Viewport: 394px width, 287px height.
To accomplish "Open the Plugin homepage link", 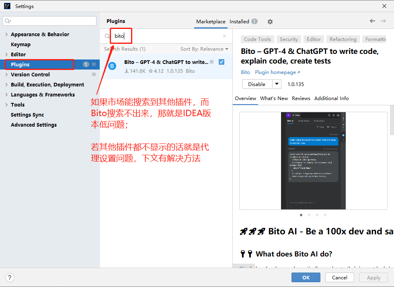I will (x=277, y=72).
